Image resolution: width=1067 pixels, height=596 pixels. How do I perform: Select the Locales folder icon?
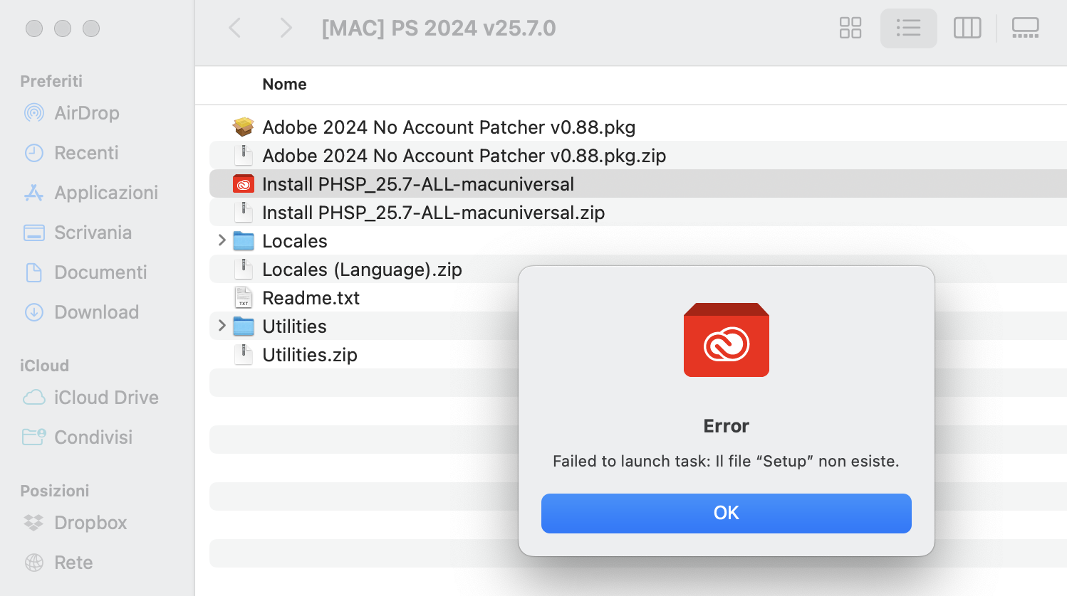click(x=244, y=241)
